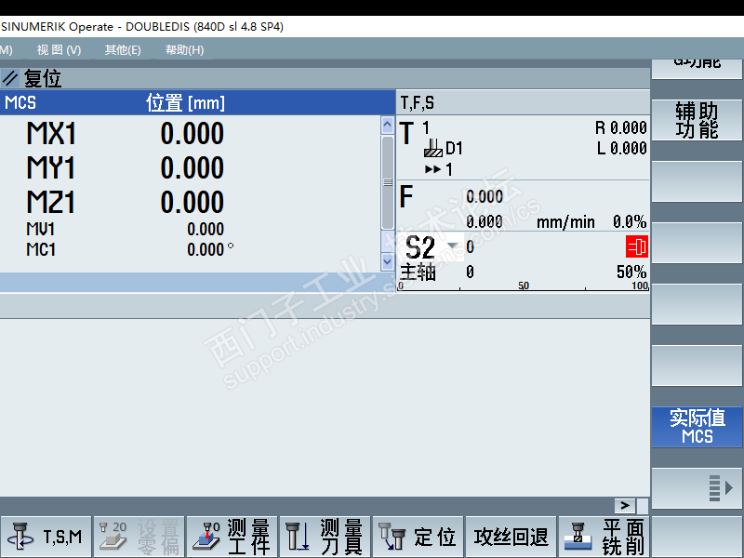
Task: Click the 测量刀具 tool length icon
Action: [298, 537]
